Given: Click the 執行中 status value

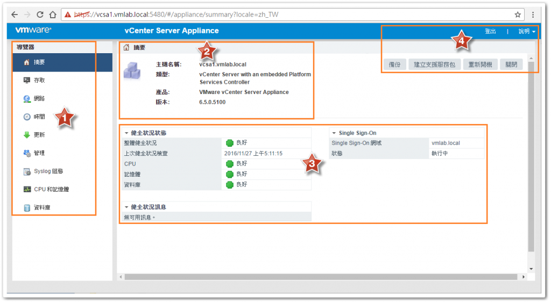Looking at the screenshot, I should coord(440,154).
